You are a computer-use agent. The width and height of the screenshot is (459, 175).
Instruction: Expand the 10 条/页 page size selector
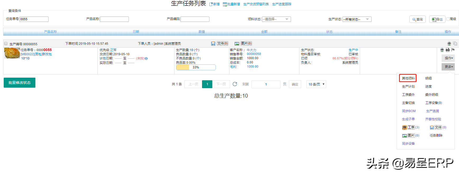316,84
